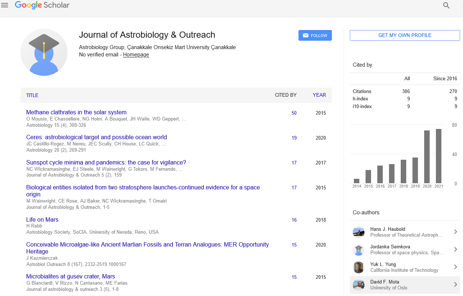Click GET MY OWN PROFILE
Image resolution: width=463 pixels, height=296 pixels.
[404, 35]
